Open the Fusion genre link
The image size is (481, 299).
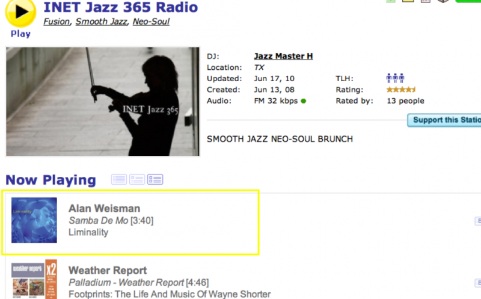click(57, 22)
